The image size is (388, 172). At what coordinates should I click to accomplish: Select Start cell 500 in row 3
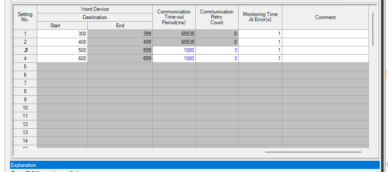click(x=62, y=50)
